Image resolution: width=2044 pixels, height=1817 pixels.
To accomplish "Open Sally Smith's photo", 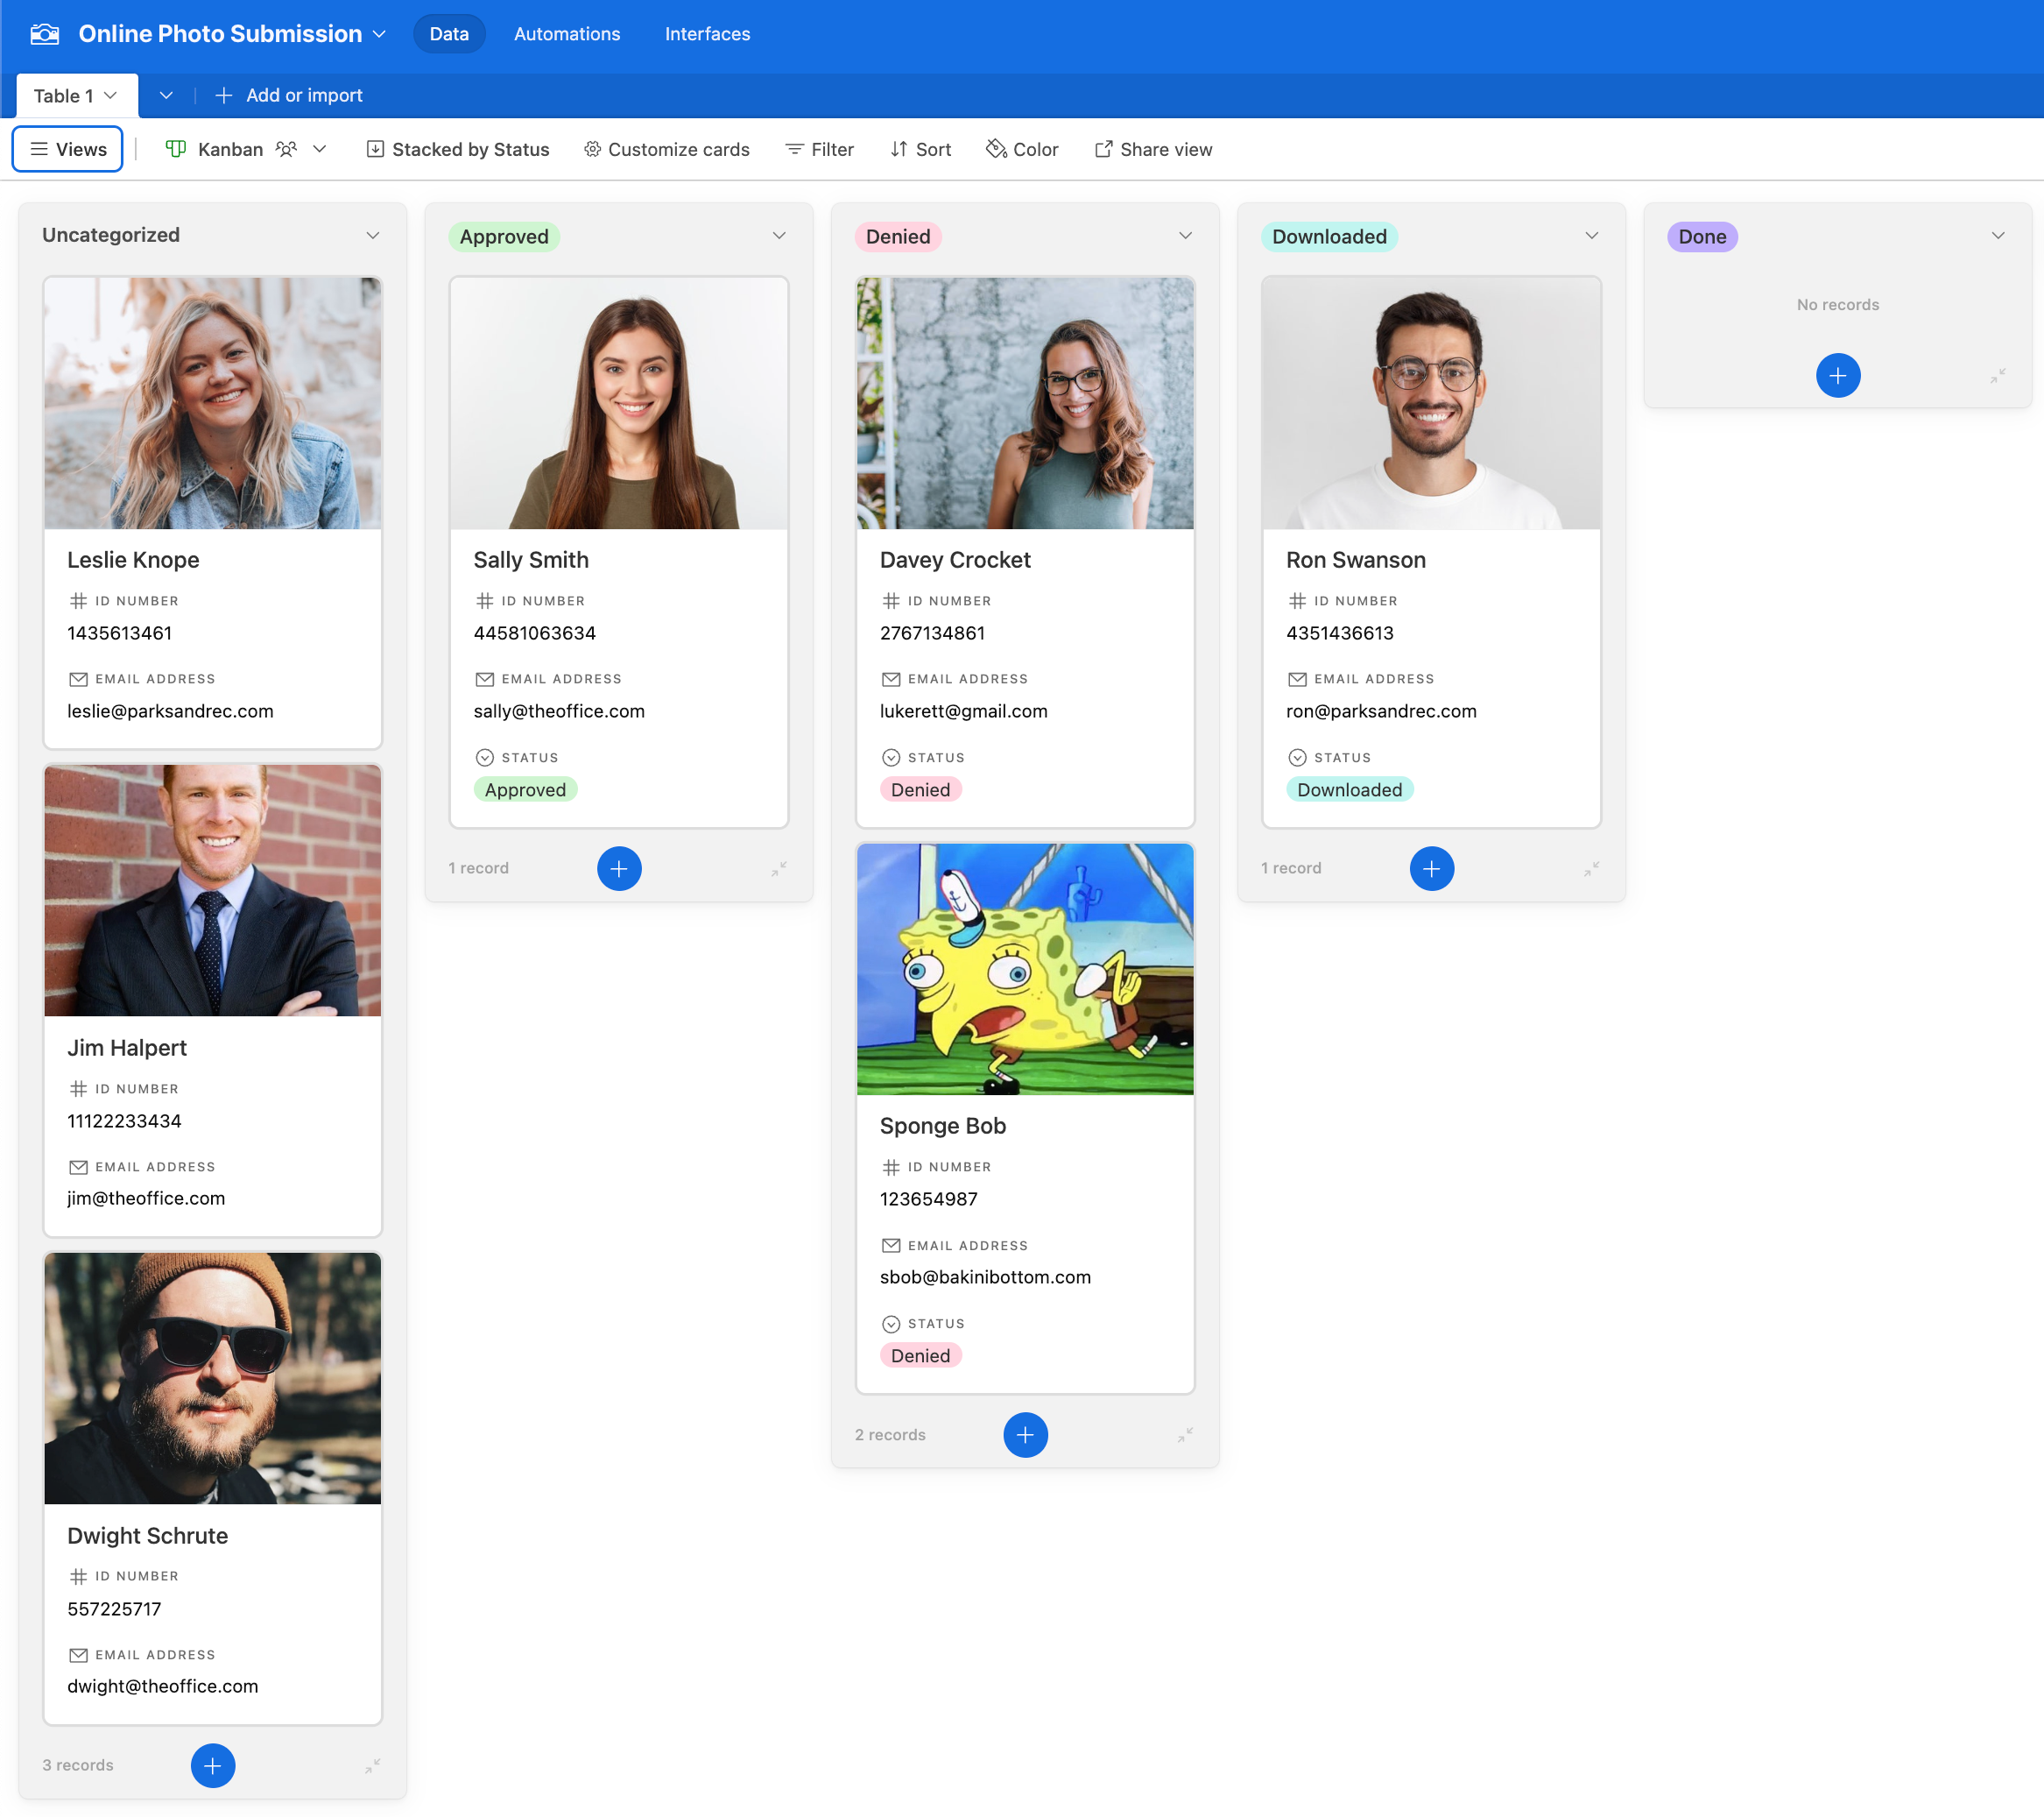I will tap(619, 403).
